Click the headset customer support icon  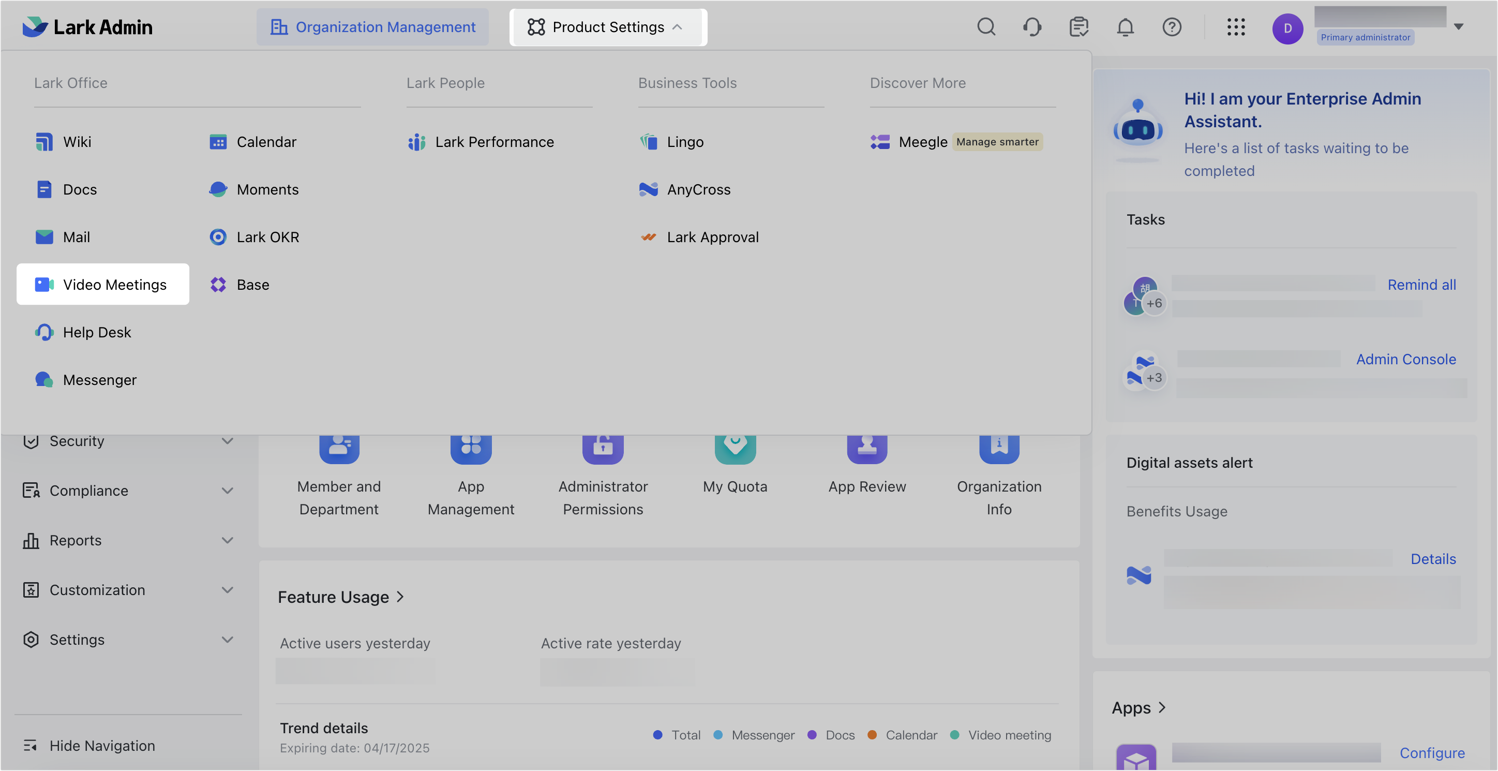pos(1032,27)
